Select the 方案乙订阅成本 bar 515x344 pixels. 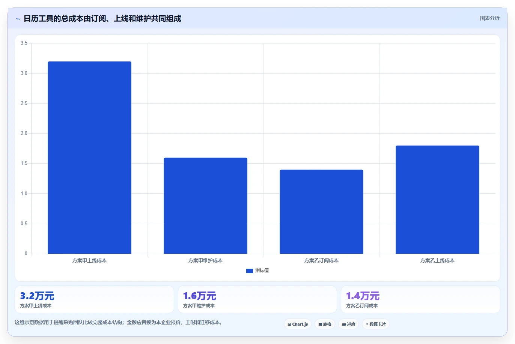321,212
